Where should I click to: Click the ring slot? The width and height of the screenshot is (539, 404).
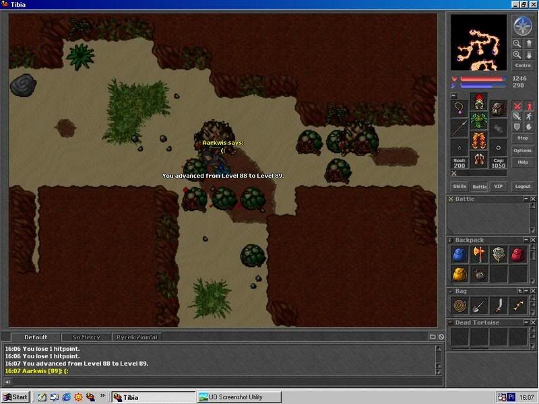tap(459, 147)
